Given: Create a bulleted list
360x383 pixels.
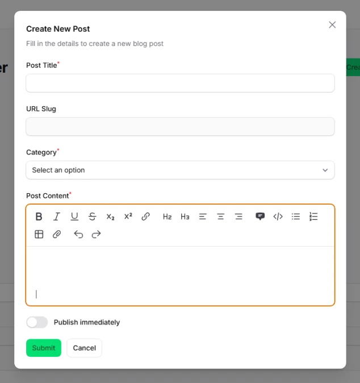Looking at the screenshot, I should 296,217.
